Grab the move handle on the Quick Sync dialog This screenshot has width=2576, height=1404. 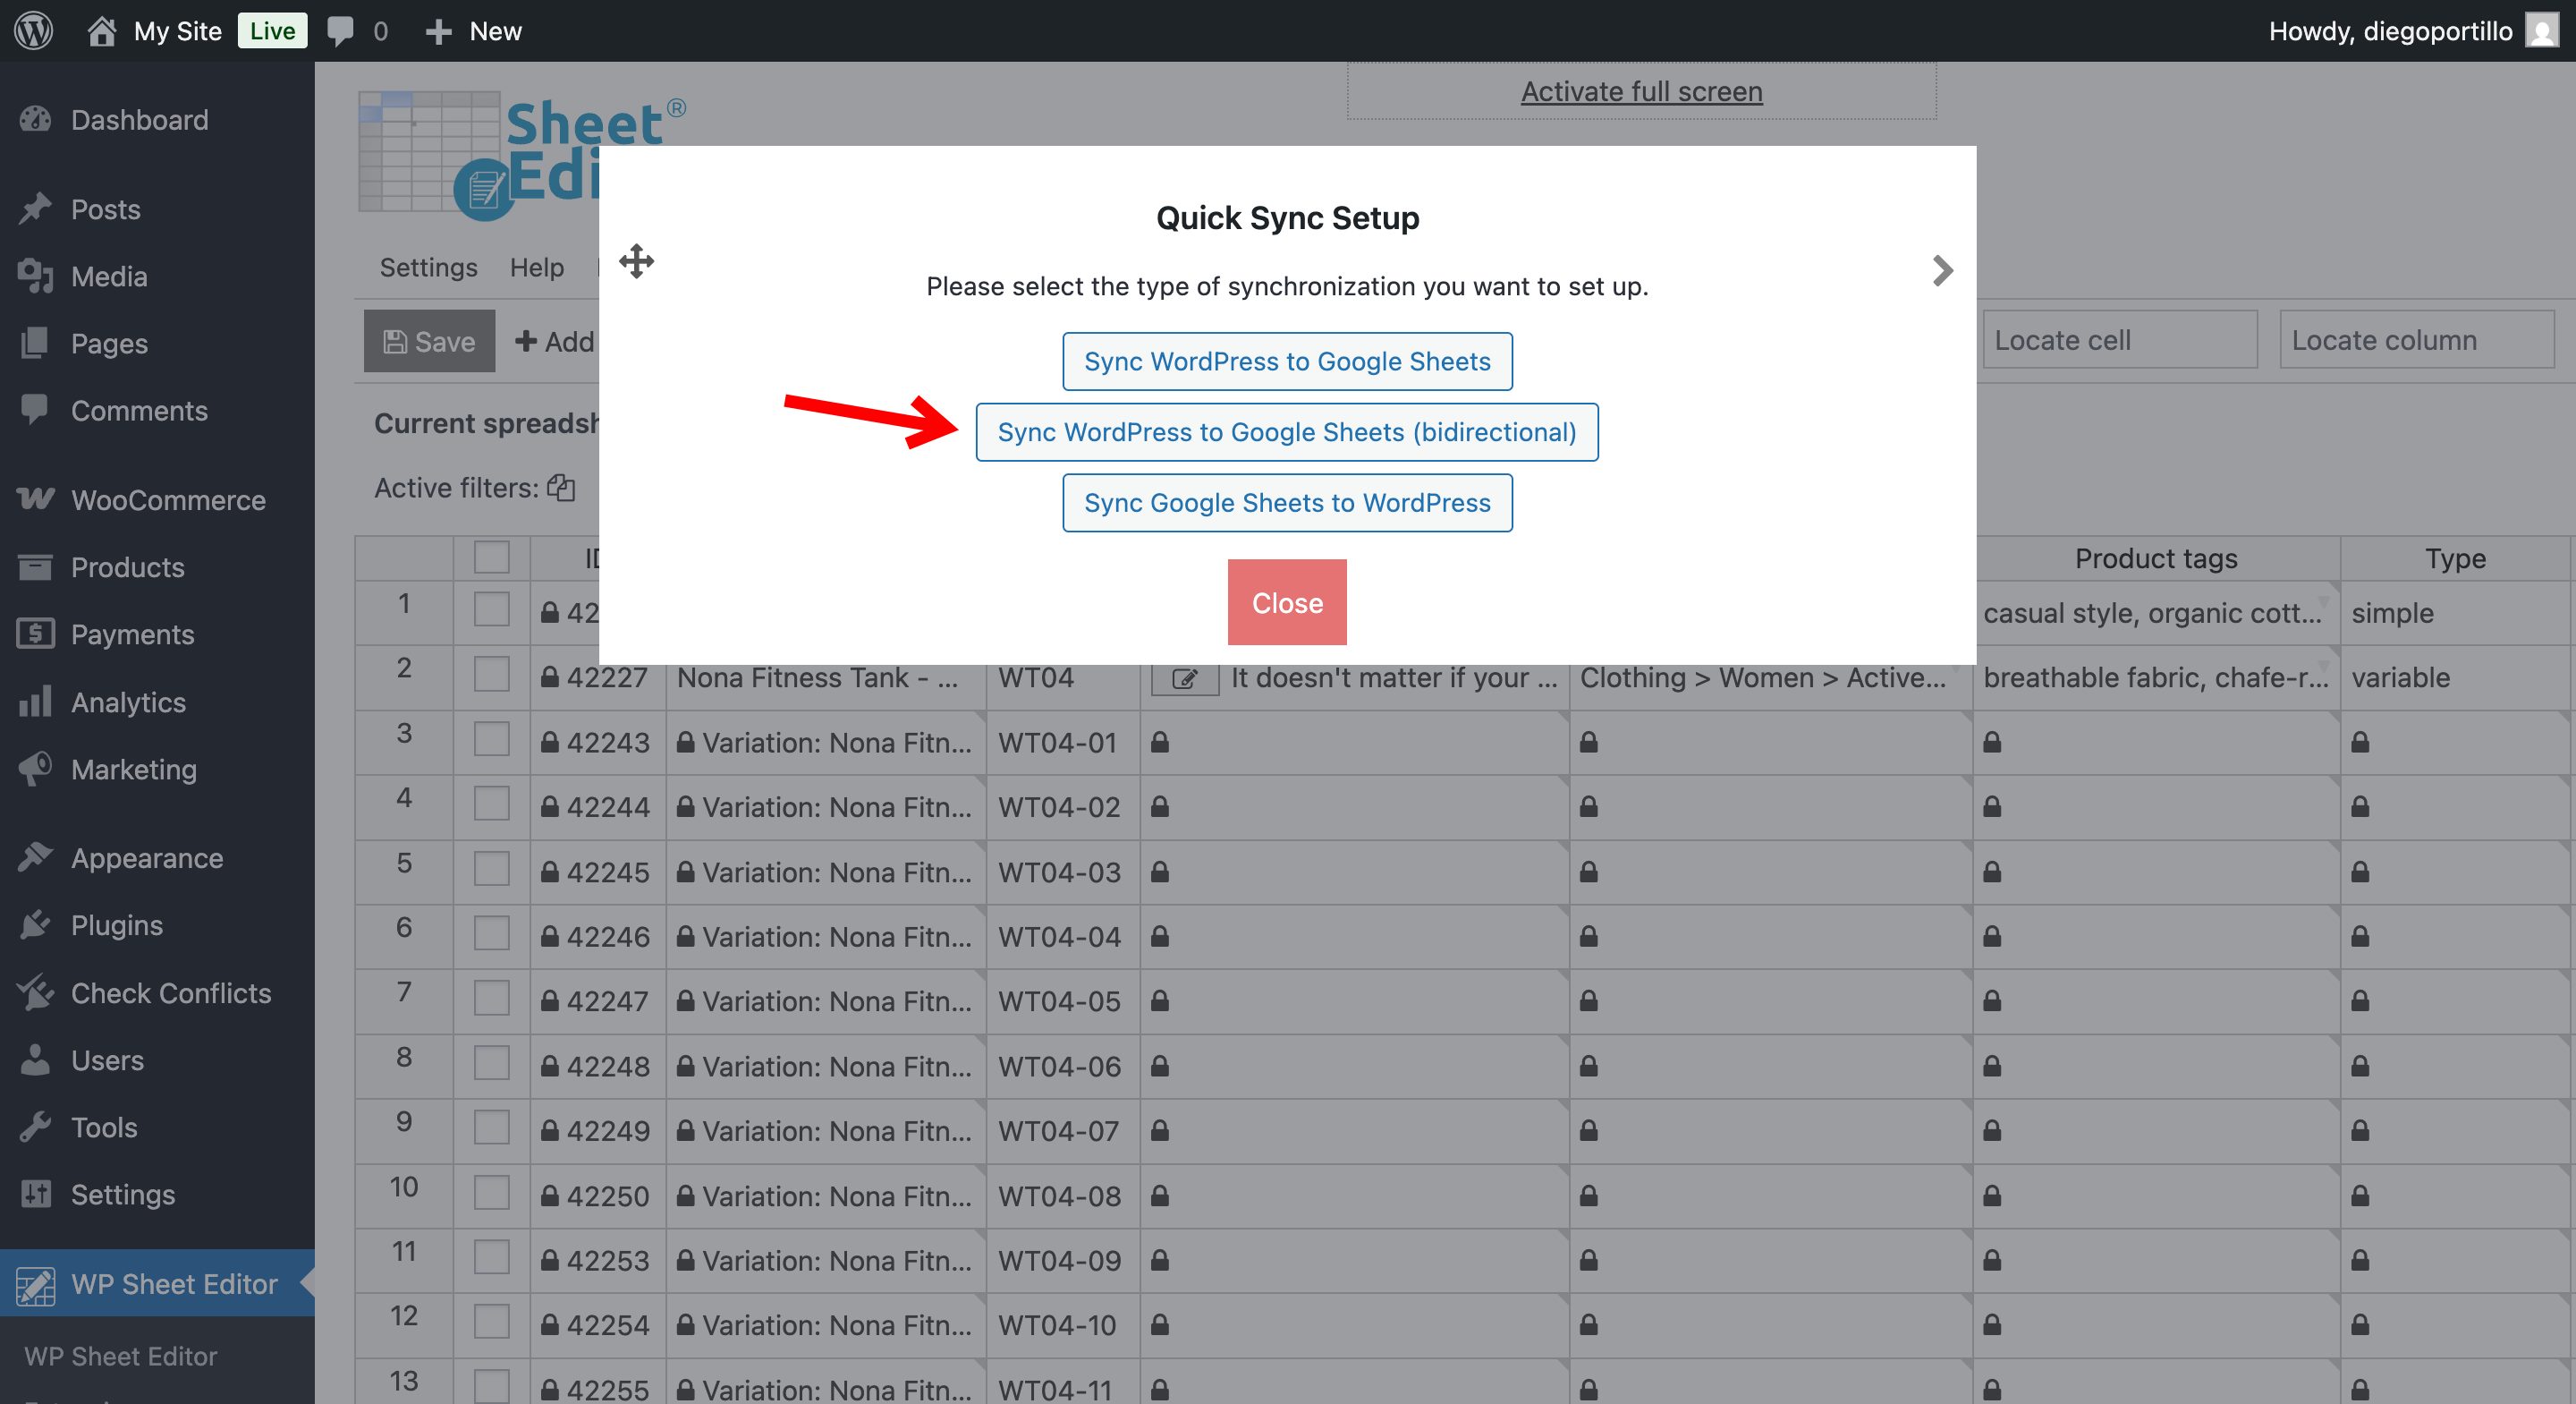637,261
